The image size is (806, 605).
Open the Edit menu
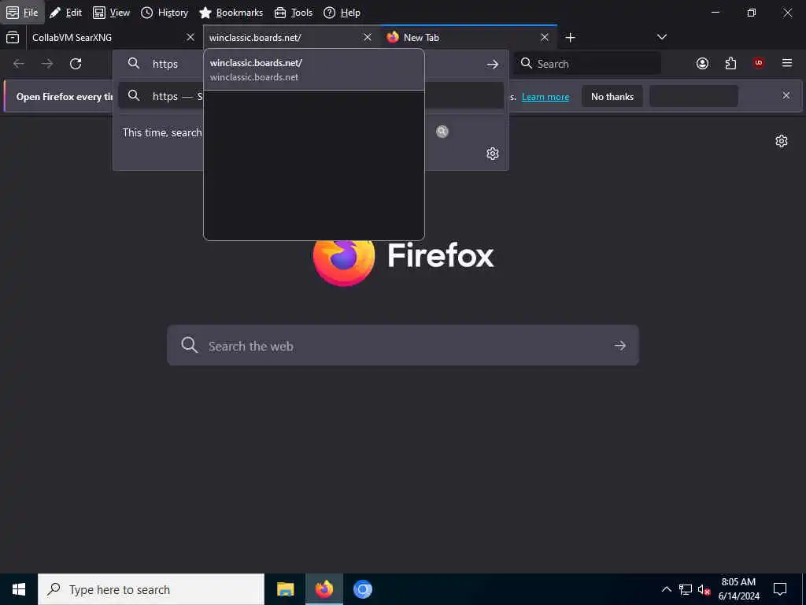point(66,13)
